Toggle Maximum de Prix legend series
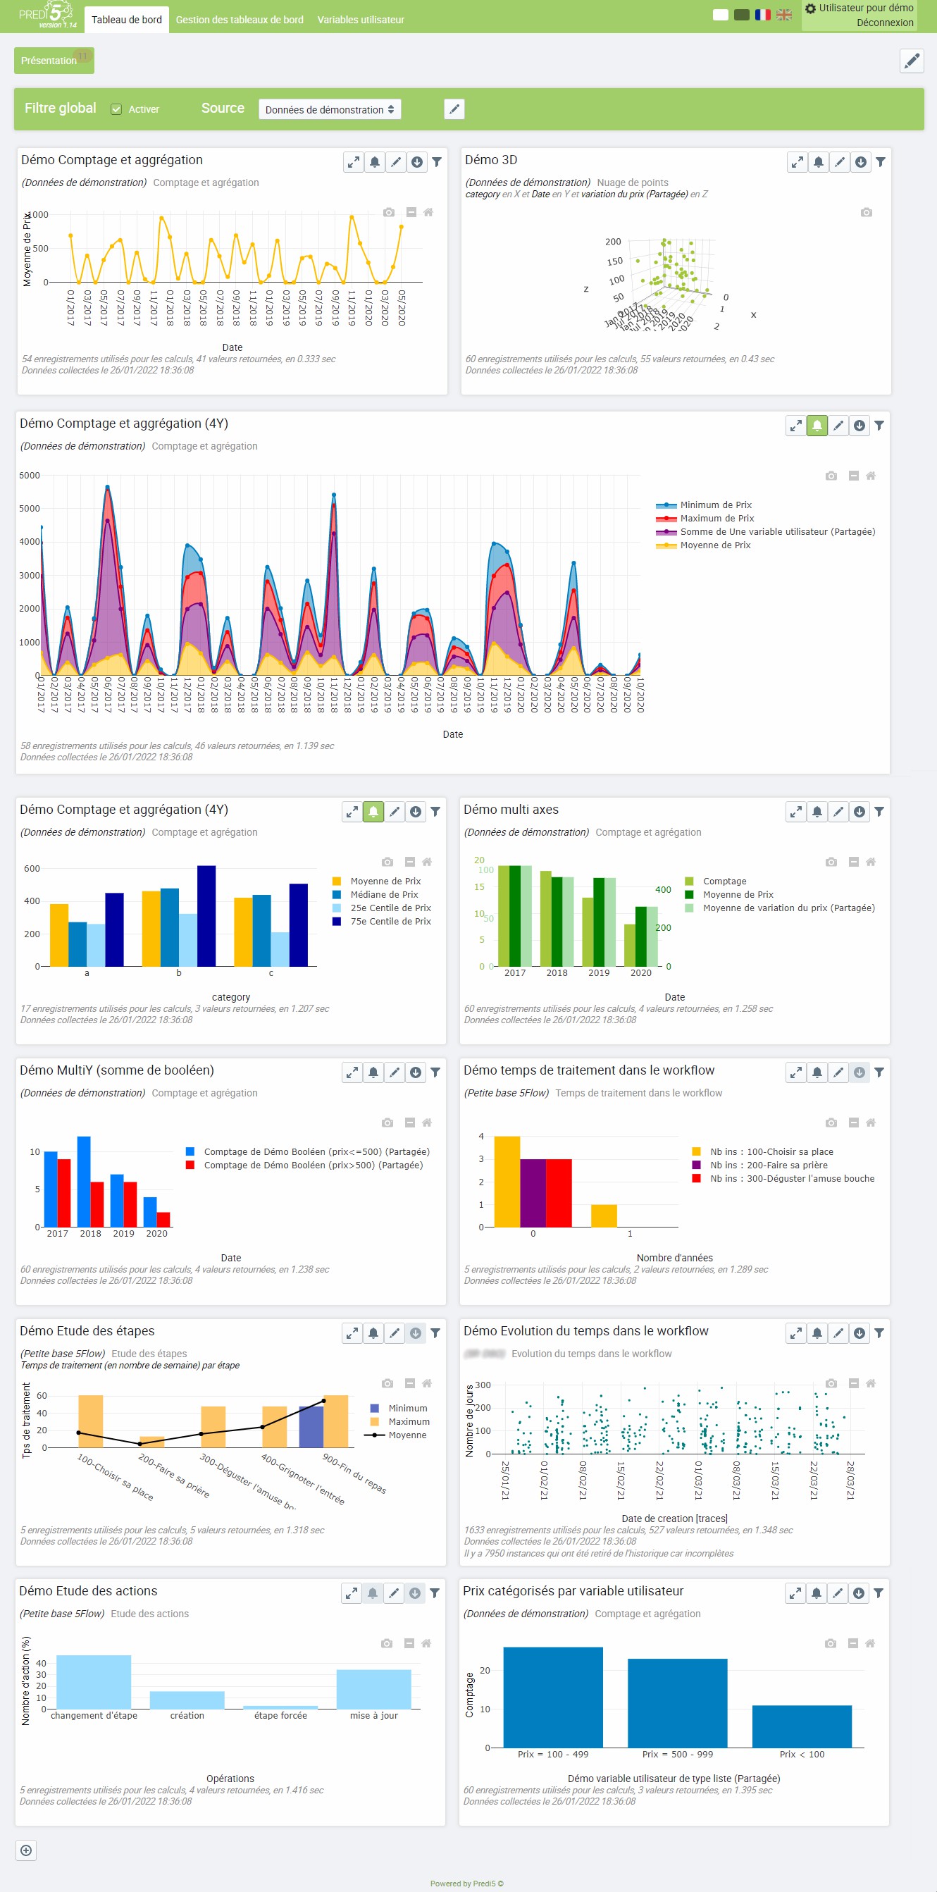The image size is (937, 1892). click(x=705, y=519)
